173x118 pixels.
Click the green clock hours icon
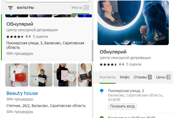[102, 117]
